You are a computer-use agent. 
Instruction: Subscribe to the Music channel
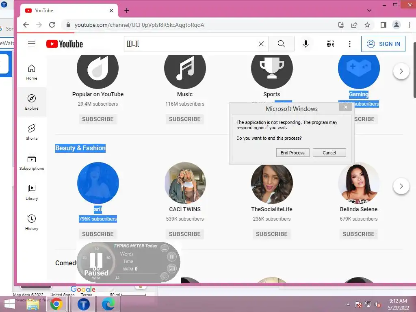pyautogui.click(x=185, y=119)
